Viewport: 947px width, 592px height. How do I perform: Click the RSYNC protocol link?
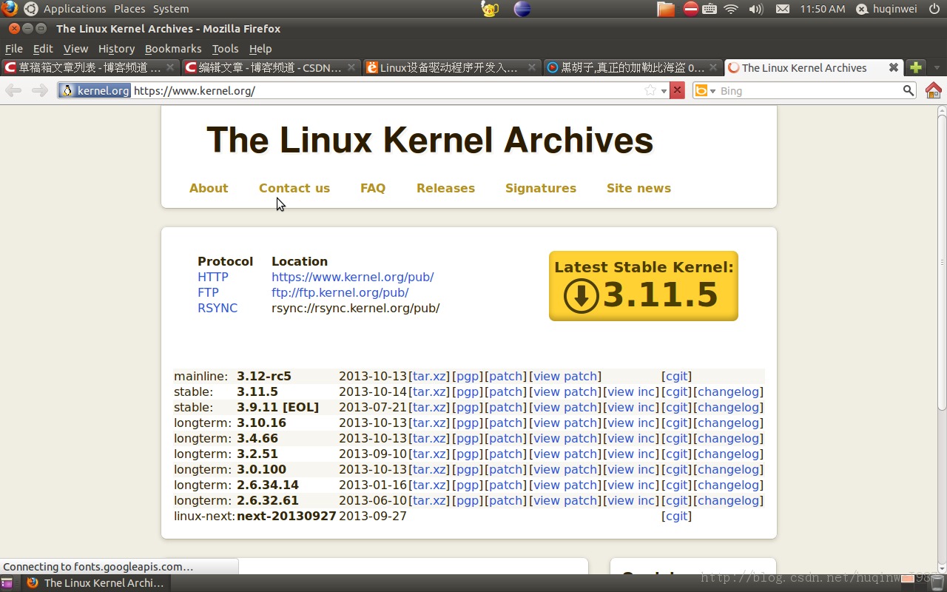[218, 308]
